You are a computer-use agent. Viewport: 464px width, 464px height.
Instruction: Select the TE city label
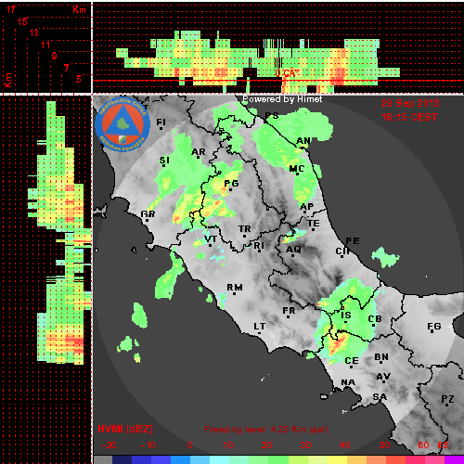tap(314, 223)
